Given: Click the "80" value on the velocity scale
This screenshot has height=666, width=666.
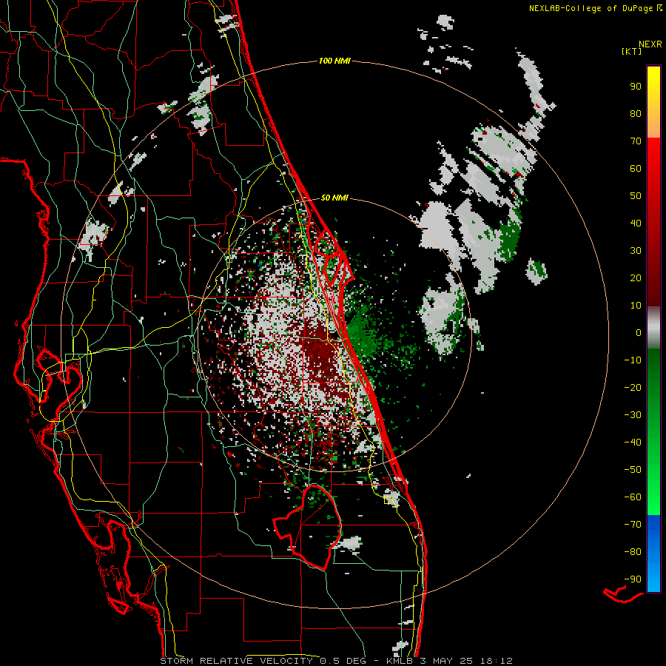Looking at the screenshot, I should tap(636, 113).
